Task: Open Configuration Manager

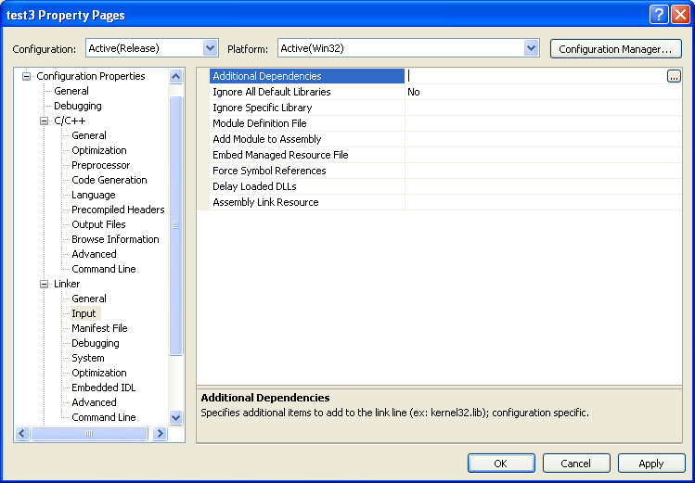Action: coord(615,49)
